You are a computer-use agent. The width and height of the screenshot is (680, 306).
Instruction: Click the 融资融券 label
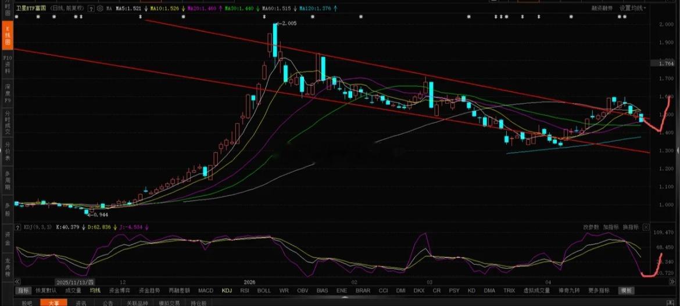click(x=602, y=8)
